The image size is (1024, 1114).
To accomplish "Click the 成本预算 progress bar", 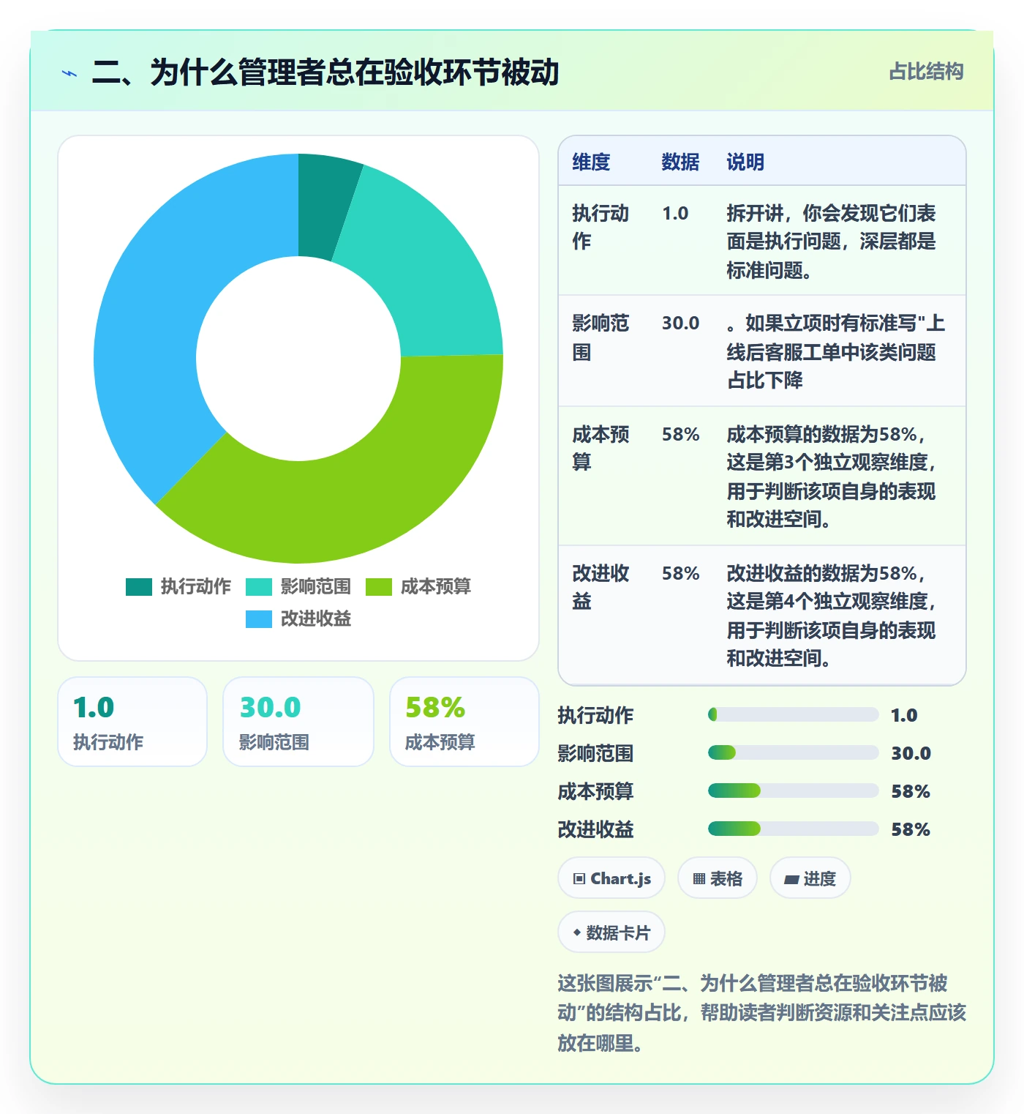I will (794, 790).
